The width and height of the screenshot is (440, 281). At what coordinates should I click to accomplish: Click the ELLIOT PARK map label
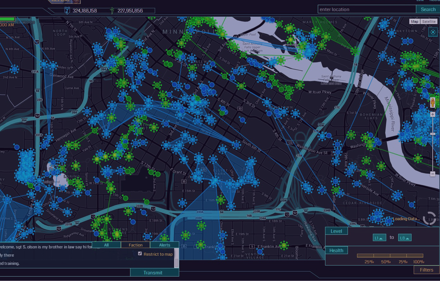(x=220, y=172)
